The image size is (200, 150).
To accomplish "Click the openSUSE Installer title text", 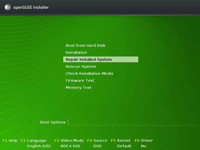I will click(x=31, y=7).
